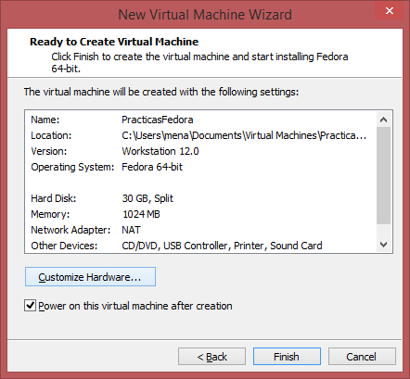The image size is (410, 379).
Task: Select the Network Adapter NAT row
Action: point(200,230)
